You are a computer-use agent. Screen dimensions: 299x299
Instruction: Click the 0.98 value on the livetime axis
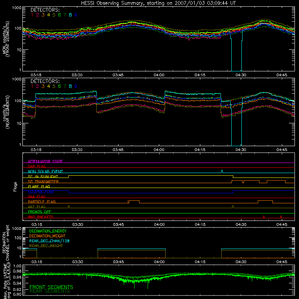(x=17, y=271)
